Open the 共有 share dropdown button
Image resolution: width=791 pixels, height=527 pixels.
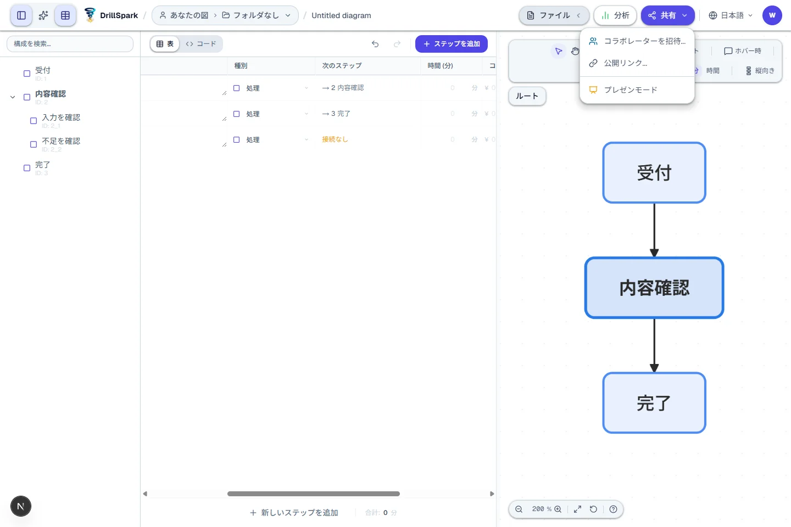click(x=667, y=15)
